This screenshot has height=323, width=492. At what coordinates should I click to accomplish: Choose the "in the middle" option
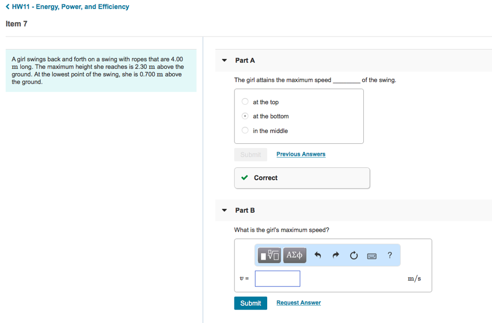[x=245, y=130]
